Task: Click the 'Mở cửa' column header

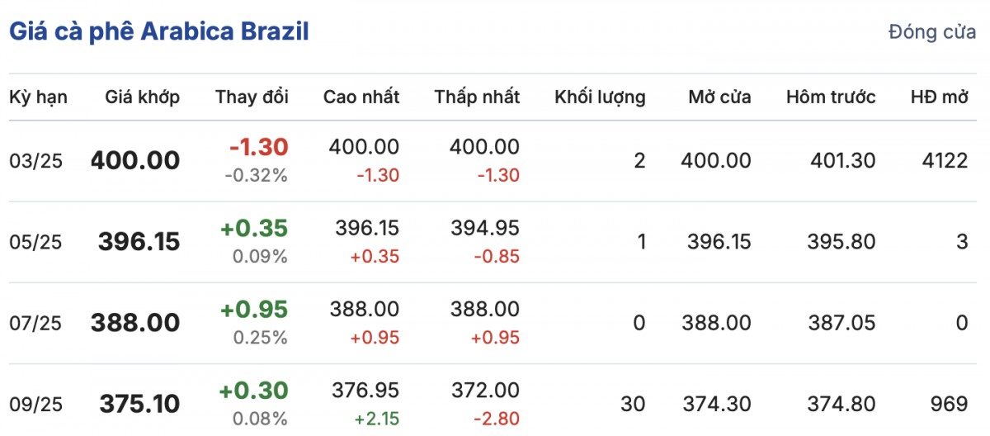Action: coord(719,97)
